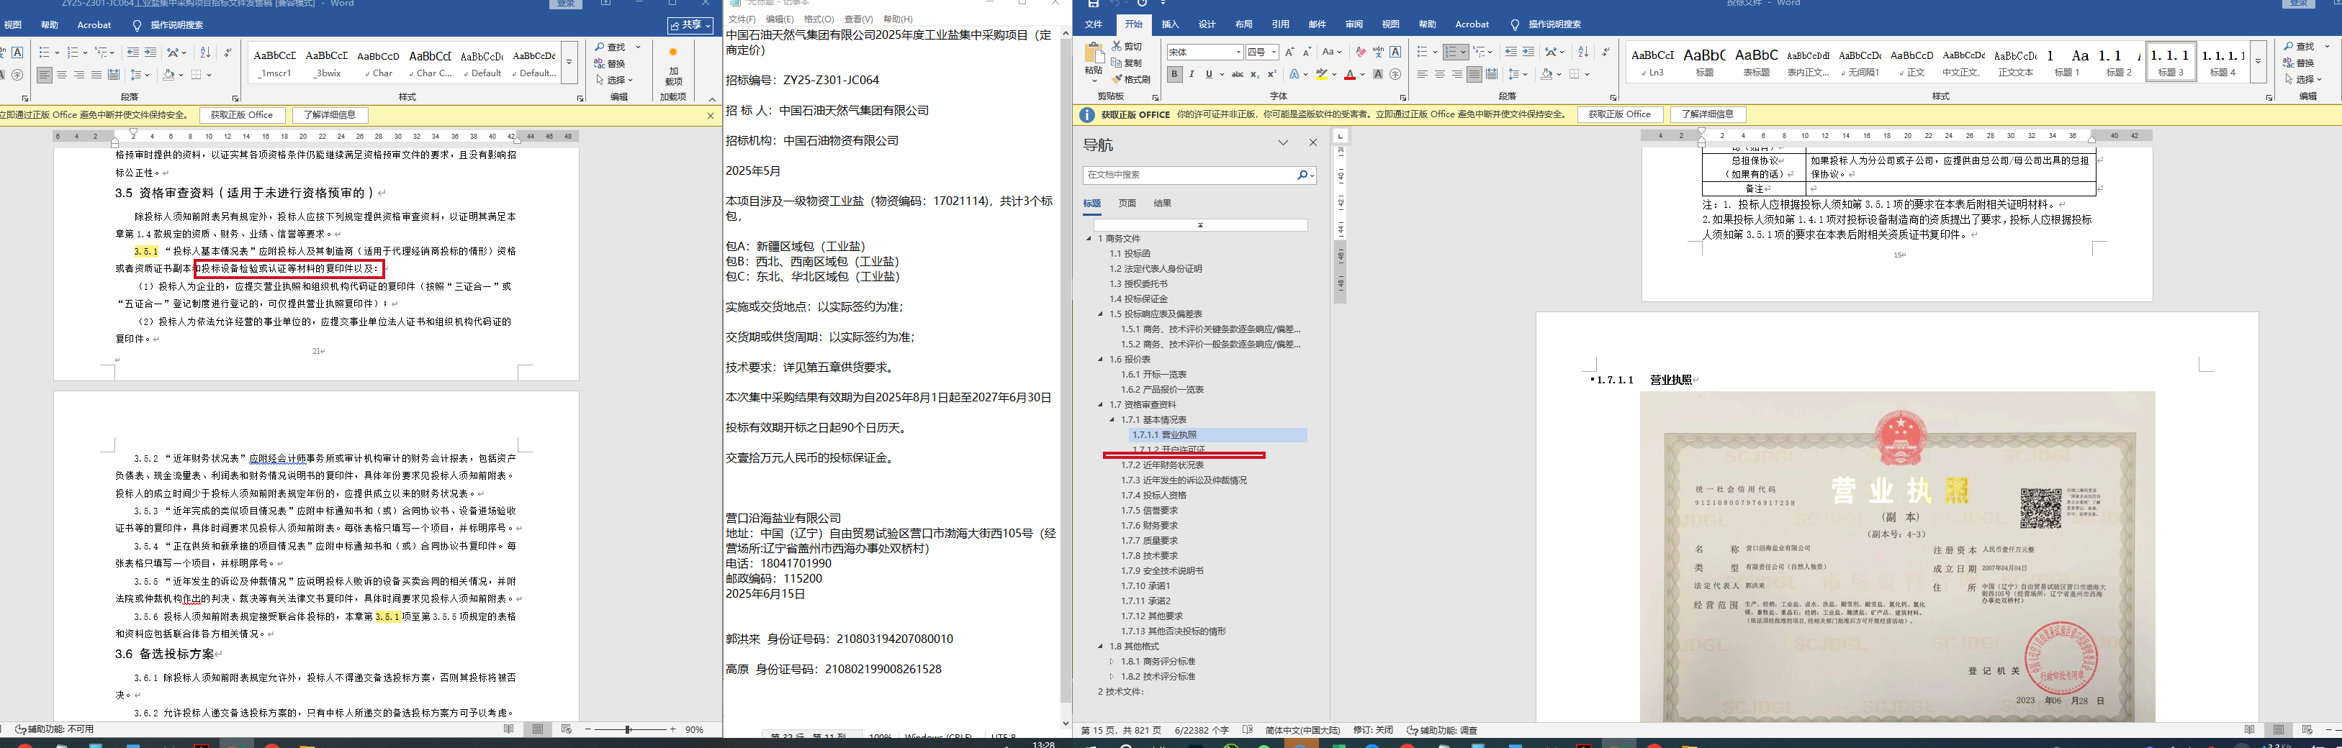Click Cut (剪切) in the clipboard group
The image size is (2342, 748).
[x=1127, y=46]
